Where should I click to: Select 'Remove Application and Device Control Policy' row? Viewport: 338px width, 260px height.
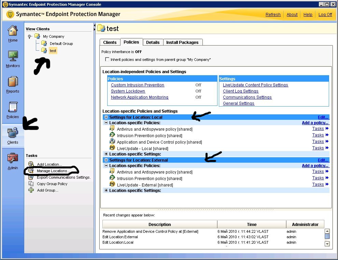tap(213, 231)
